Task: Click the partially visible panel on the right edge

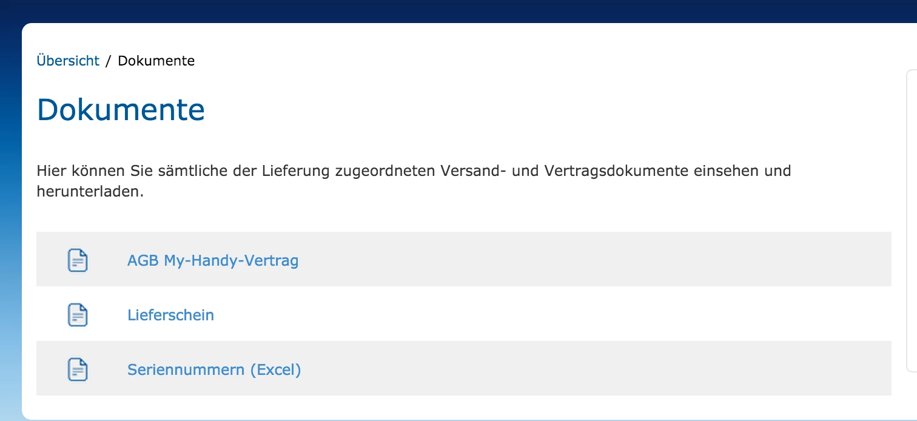Action: point(911,218)
